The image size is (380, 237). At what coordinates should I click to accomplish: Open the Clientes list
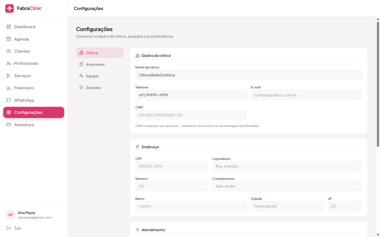[x=34, y=51]
